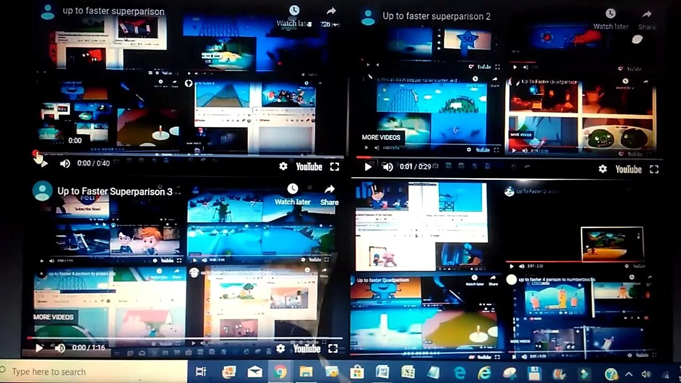Open channel avatar of 'Up to Faster Superparison 3'
This screenshot has height=383, width=681.
coord(43,190)
